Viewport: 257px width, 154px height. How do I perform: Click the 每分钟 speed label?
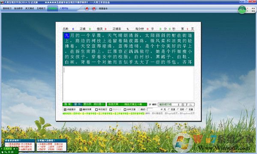click(140, 29)
